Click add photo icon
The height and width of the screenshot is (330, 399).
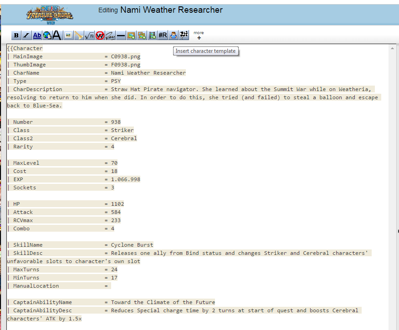click(131, 36)
